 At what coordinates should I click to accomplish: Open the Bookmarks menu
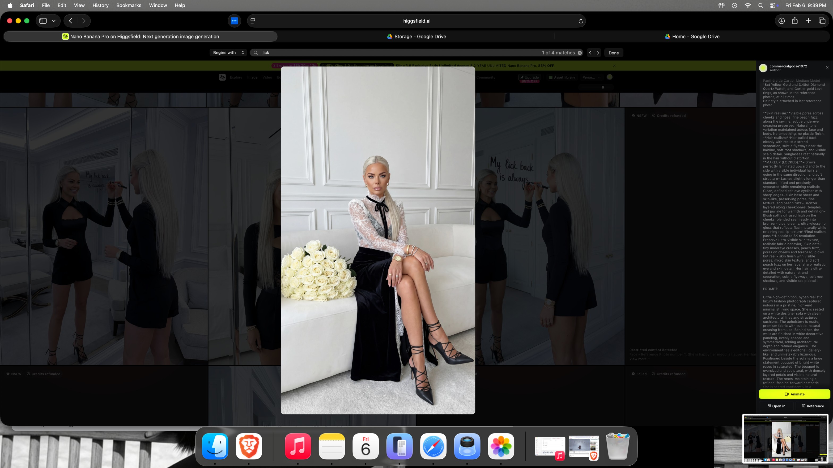128,5
